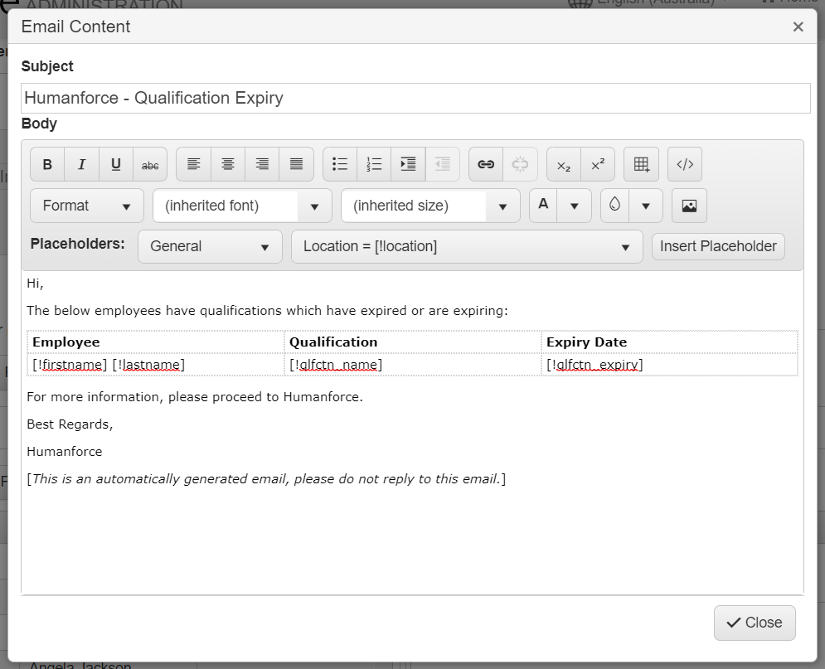The width and height of the screenshot is (825, 669).
Task: Remove the hyperlink
Action: [x=520, y=165]
